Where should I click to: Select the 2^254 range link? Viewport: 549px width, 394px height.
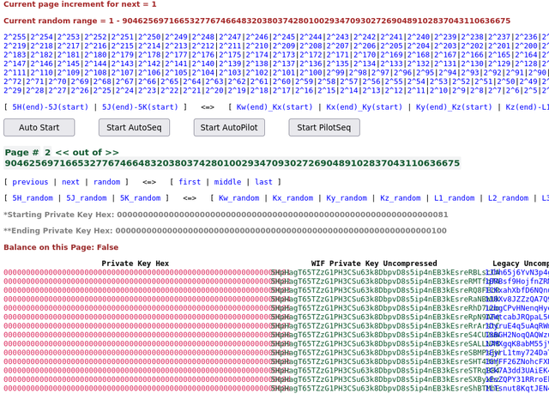coord(42,37)
